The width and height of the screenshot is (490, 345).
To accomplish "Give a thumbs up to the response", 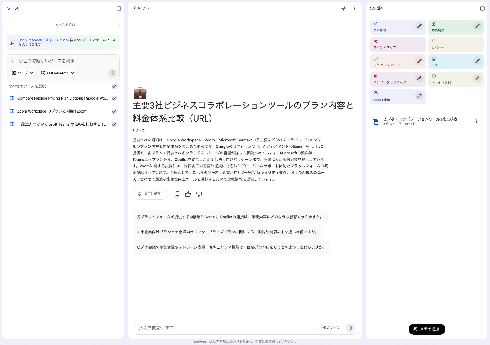I will tap(188, 194).
